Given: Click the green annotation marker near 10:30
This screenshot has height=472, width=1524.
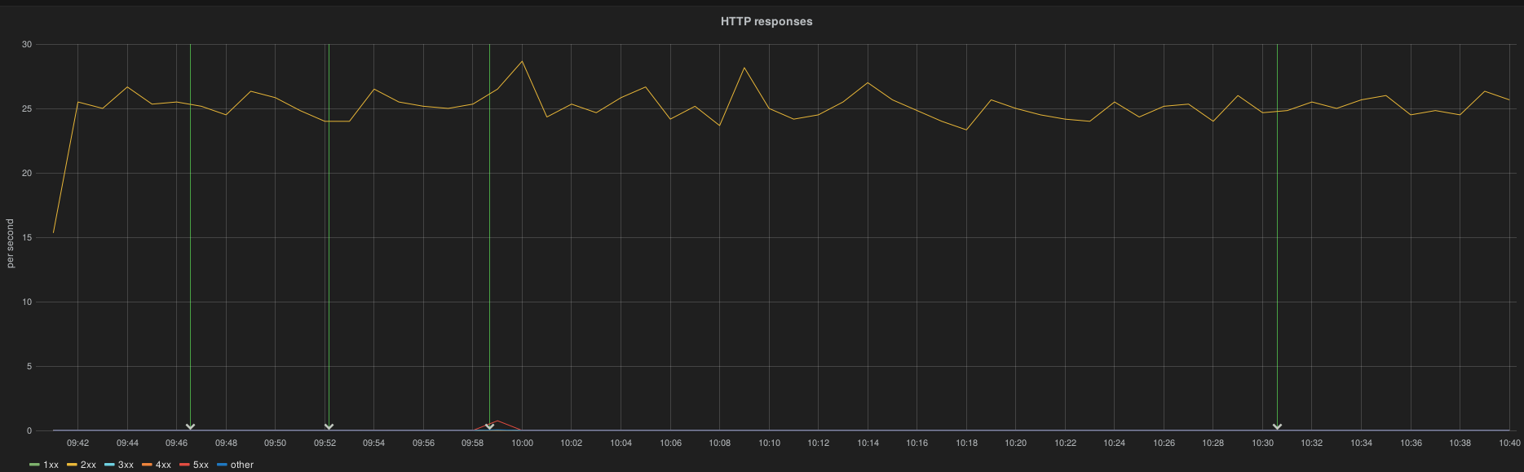Looking at the screenshot, I should tap(1277, 426).
